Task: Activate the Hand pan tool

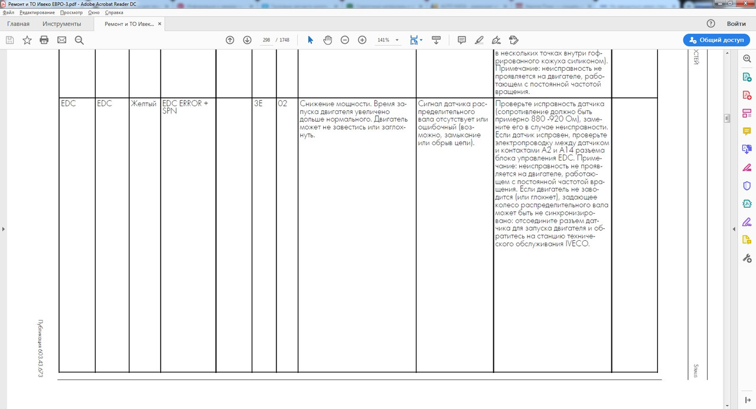Action: 328,40
